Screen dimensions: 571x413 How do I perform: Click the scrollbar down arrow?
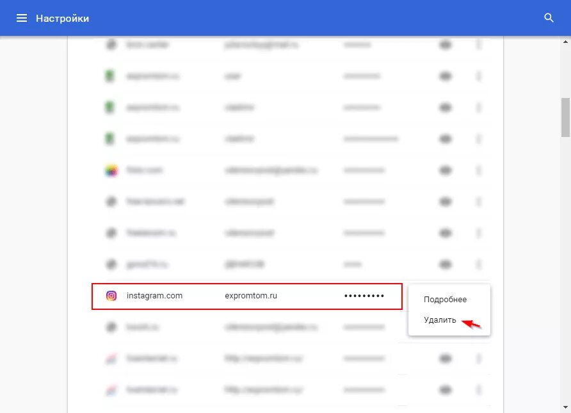pos(565,407)
